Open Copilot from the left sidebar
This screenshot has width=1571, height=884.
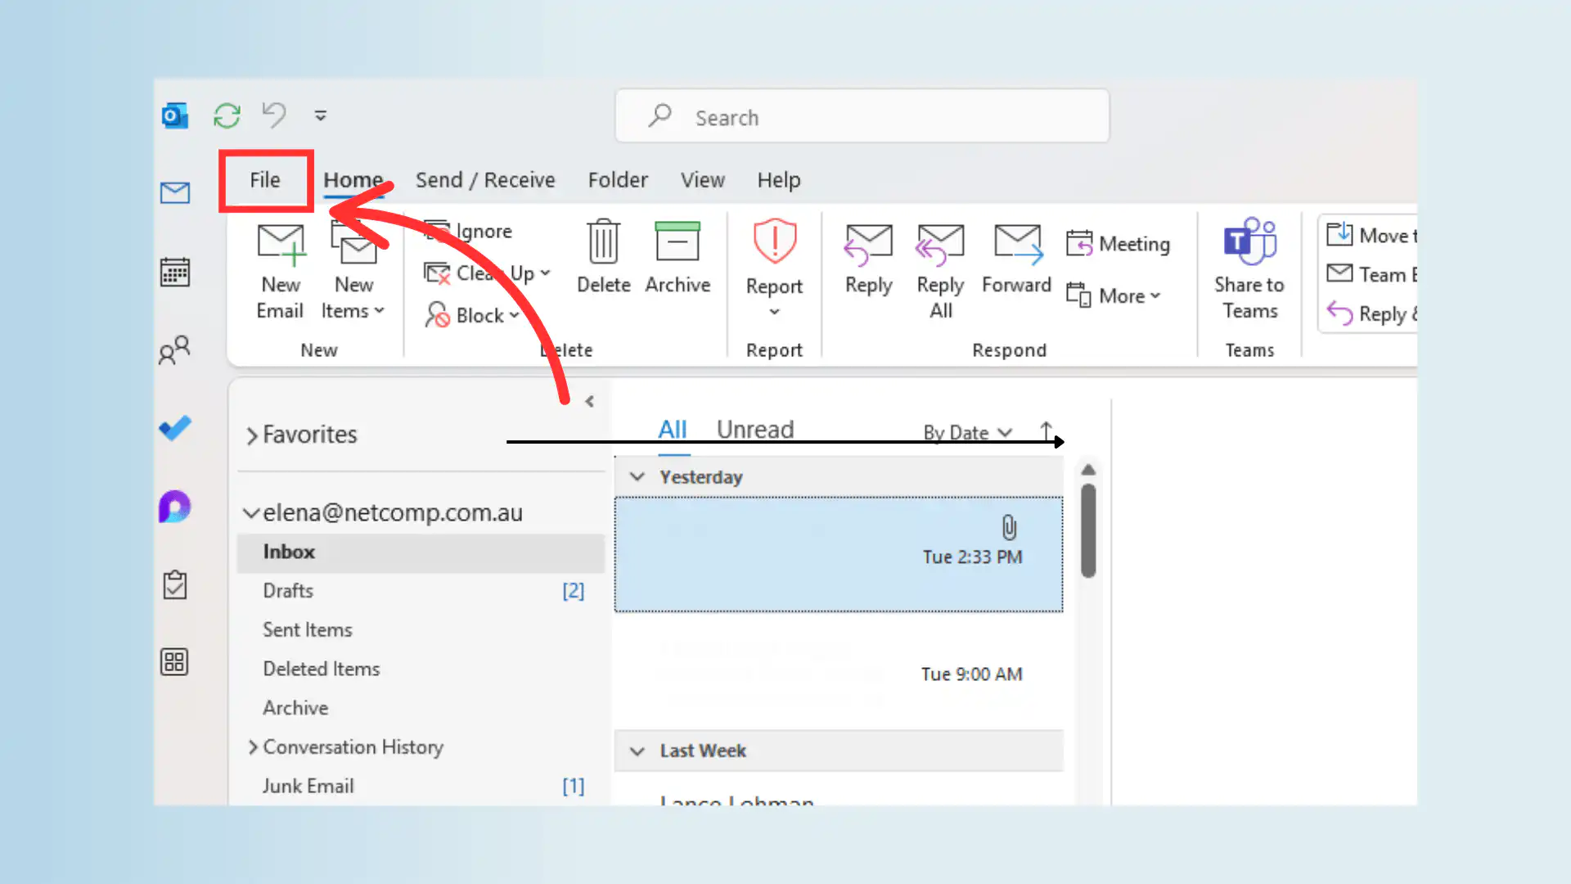pos(174,507)
